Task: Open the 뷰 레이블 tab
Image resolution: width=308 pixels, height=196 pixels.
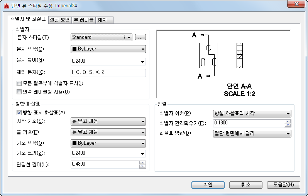Action: coord(83,19)
